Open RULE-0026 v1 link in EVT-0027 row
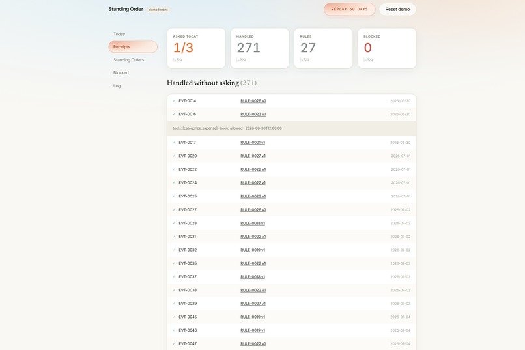 (253, 210)
